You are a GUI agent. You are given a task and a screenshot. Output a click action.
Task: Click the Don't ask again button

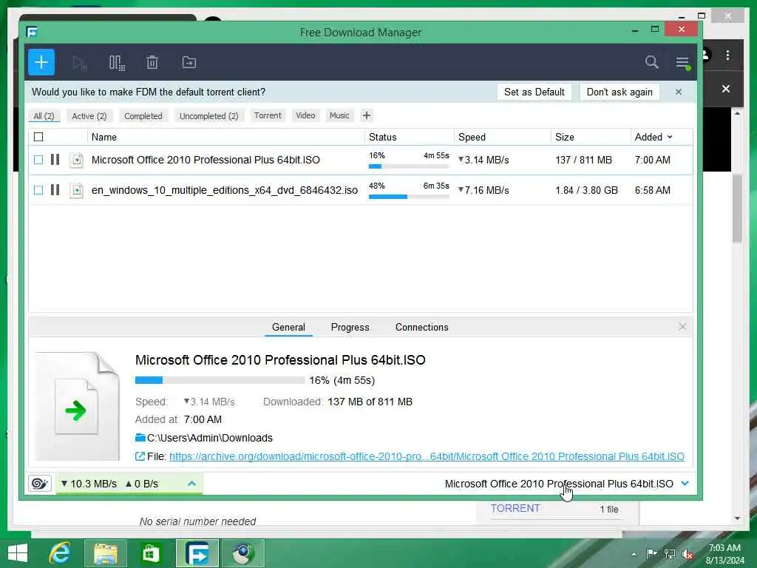pos(619,92)
